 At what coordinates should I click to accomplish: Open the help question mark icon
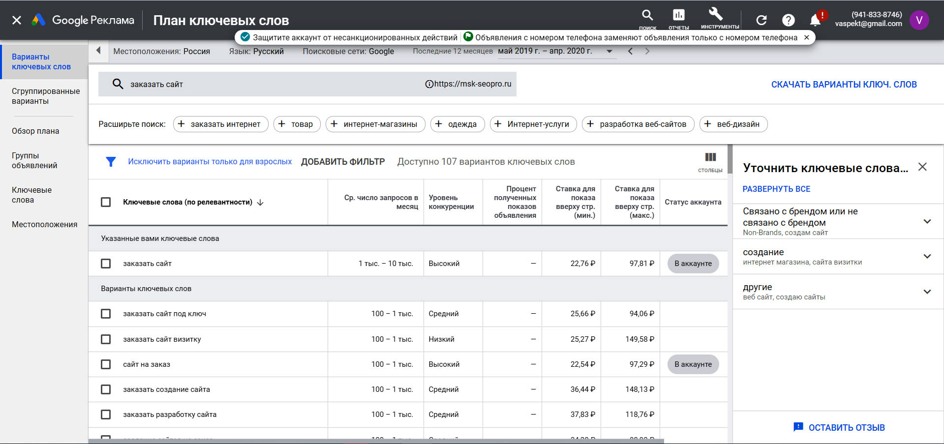tap(788, 20)
